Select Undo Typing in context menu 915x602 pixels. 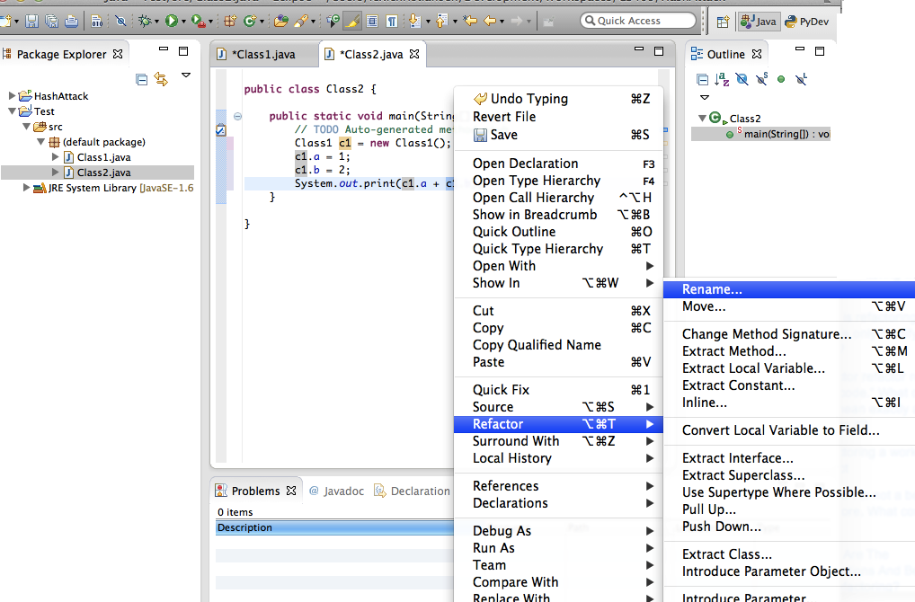[558, 99]
